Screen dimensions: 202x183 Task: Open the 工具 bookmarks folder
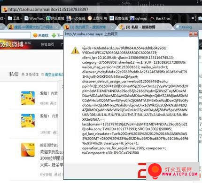(x=15, y=18)
